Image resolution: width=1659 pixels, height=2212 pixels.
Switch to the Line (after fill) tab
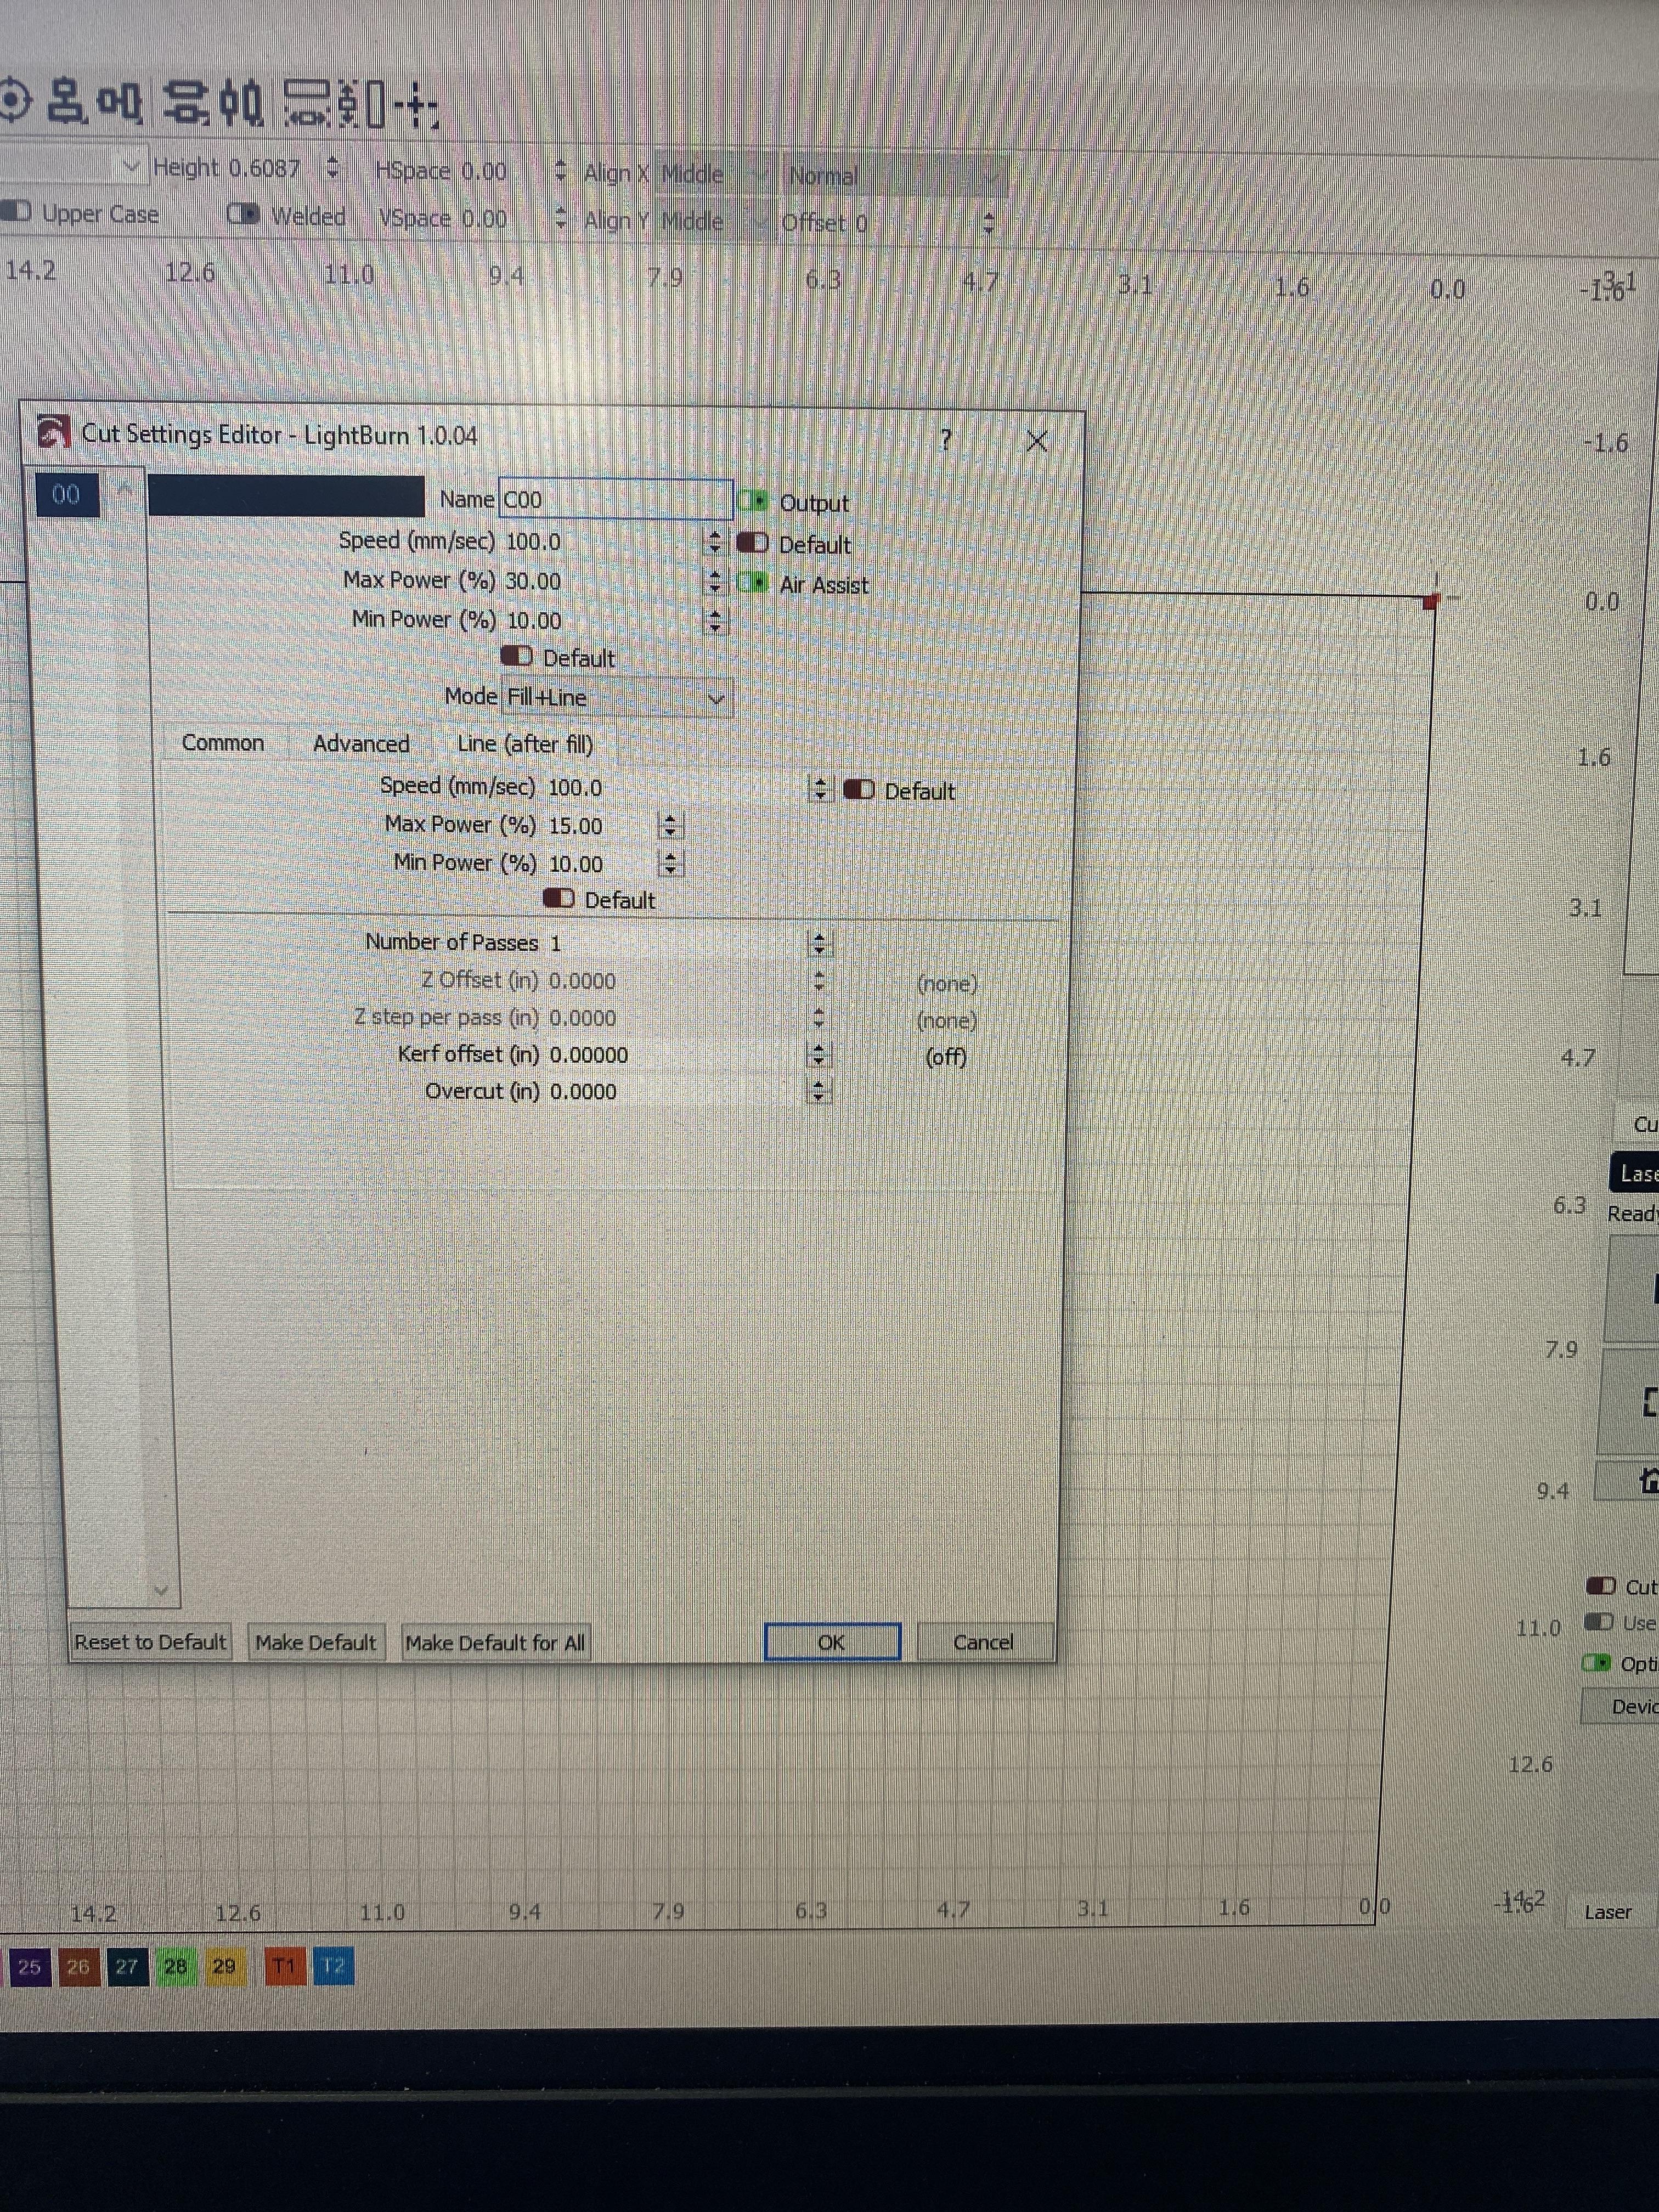(525, 745)
